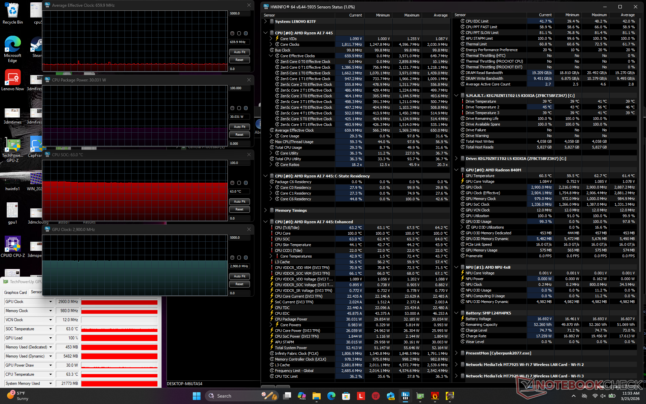Screen dimensions: 646x404
Task: Open the GPU Load sensor dropdown in GPU-Z
Action: tap(50, 338)
